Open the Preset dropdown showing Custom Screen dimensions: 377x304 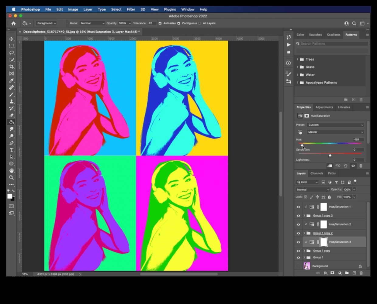tap(335, 125)
